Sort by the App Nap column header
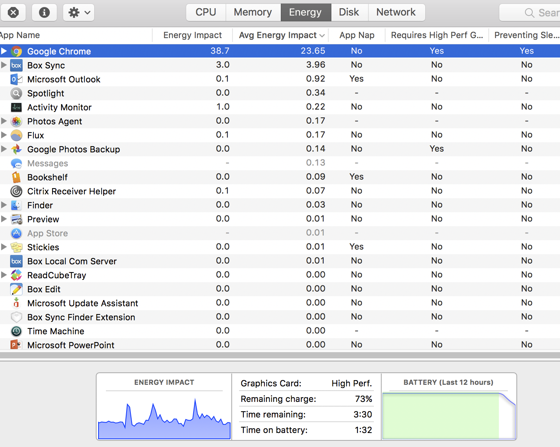The image size is (560, 447). click(357, 35)
